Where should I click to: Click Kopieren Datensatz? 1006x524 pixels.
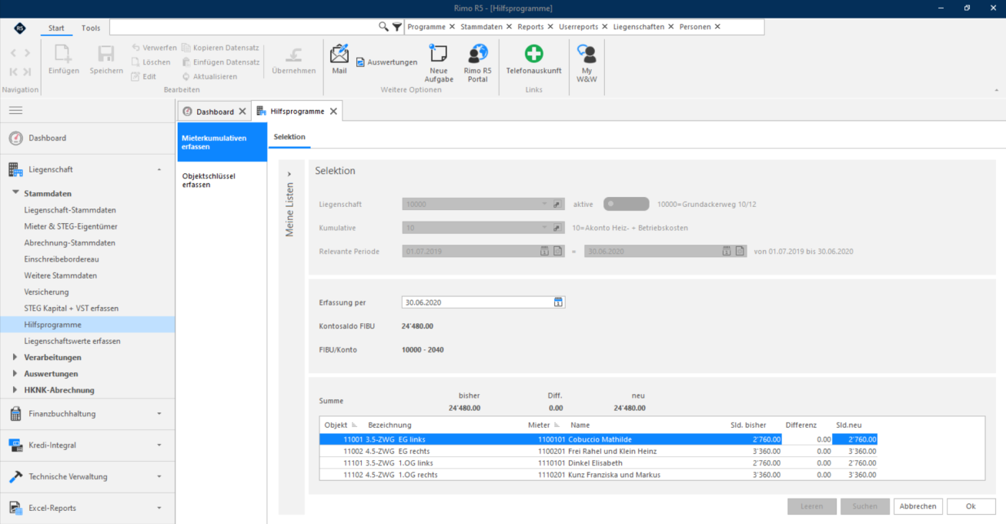(x=221, y=48)
